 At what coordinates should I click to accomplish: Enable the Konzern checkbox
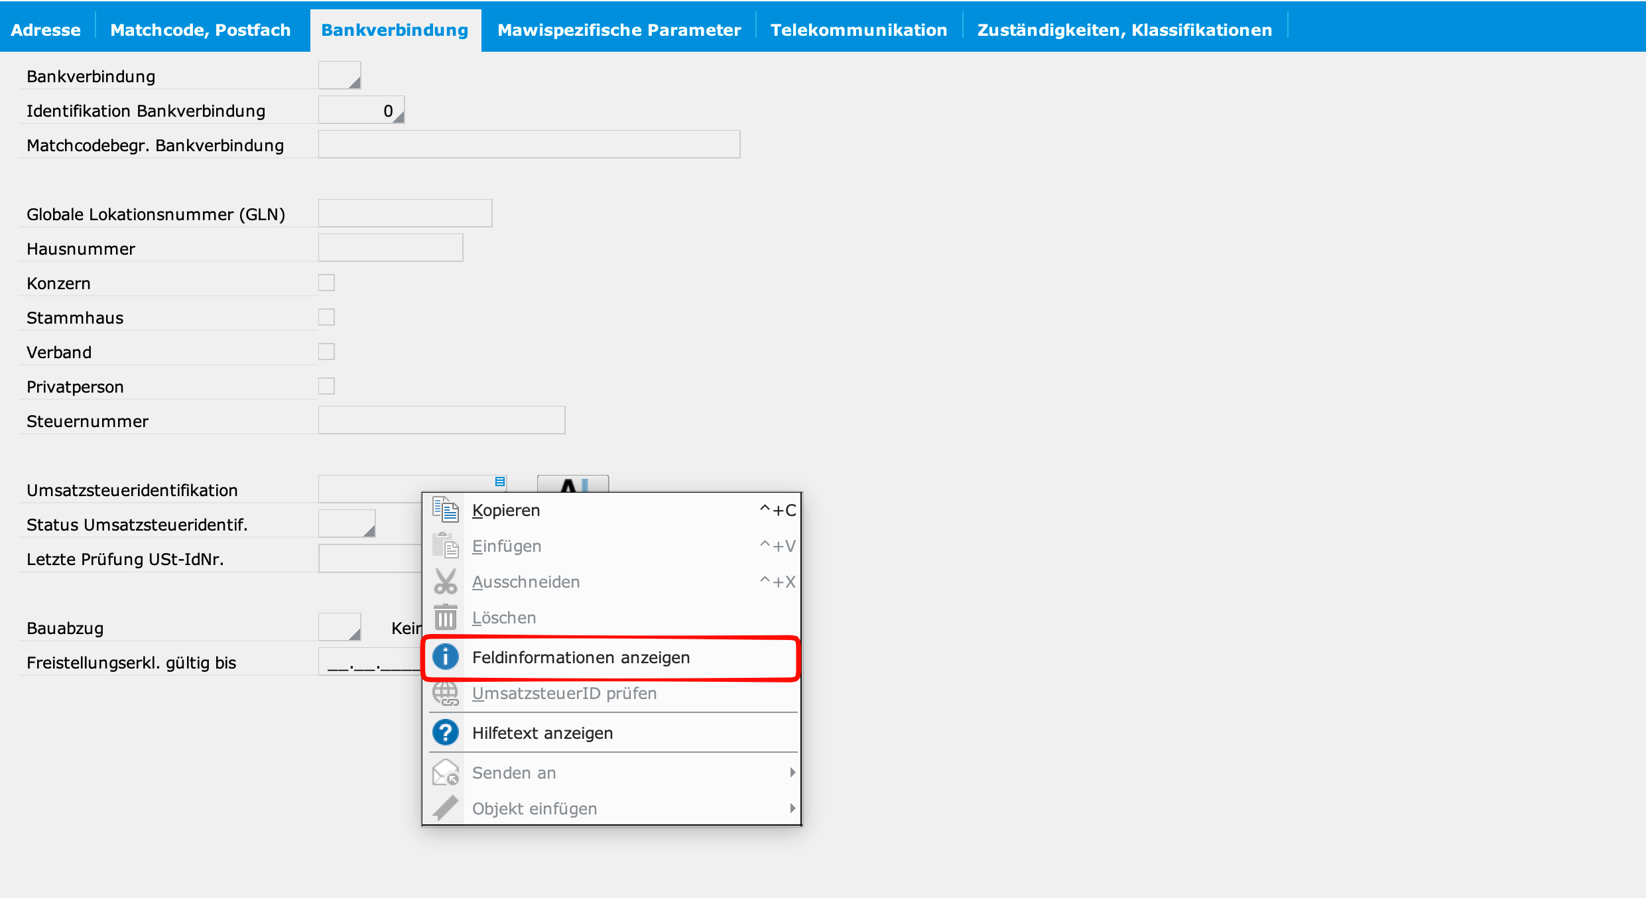(x=326, y=283)
